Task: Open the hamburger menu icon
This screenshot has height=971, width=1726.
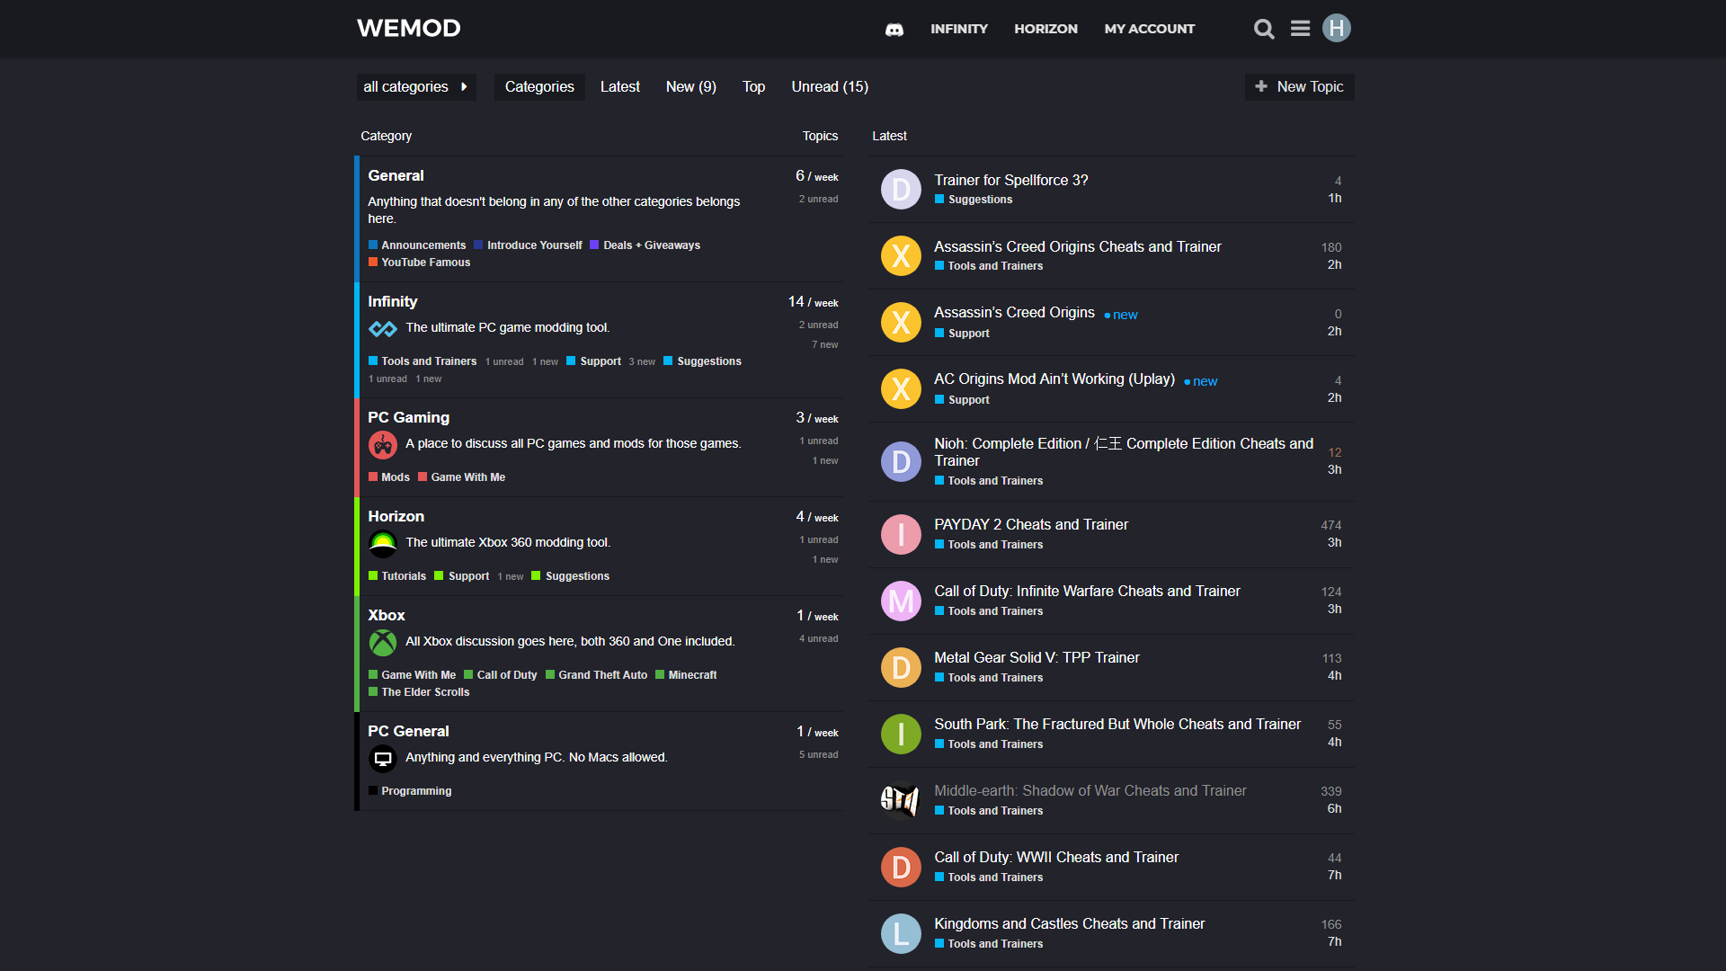Action: coord(1300,29)
